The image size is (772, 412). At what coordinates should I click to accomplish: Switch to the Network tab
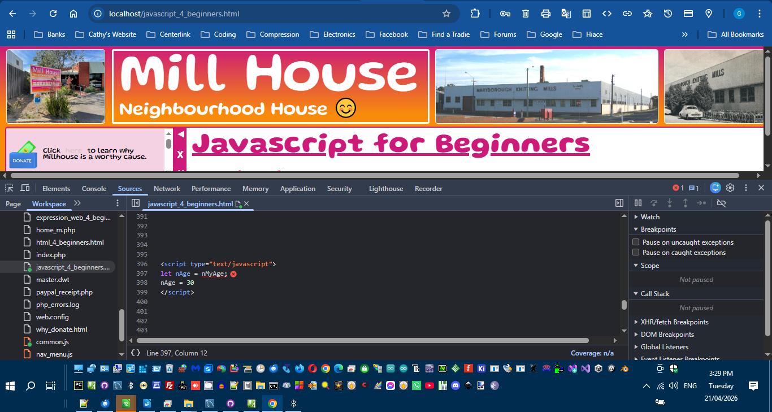167,189
